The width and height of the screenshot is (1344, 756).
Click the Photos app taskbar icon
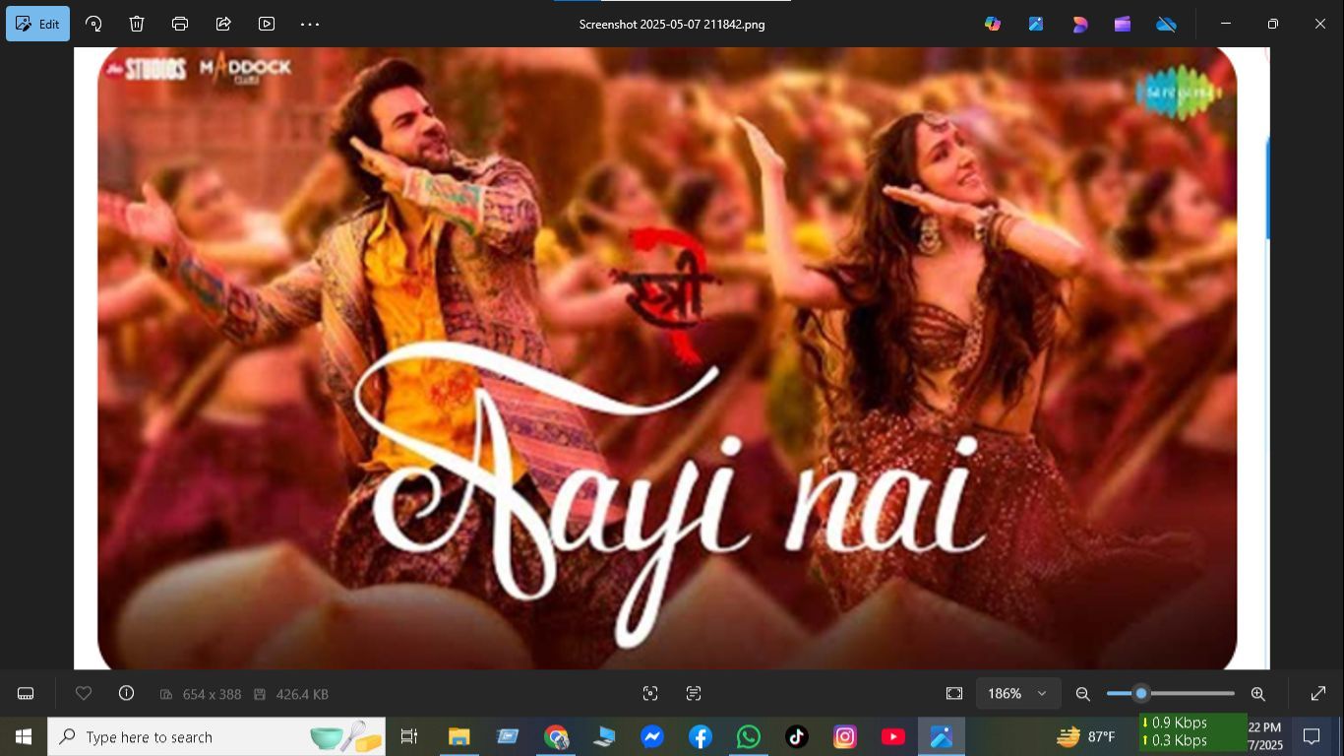[x=942, y=736]
